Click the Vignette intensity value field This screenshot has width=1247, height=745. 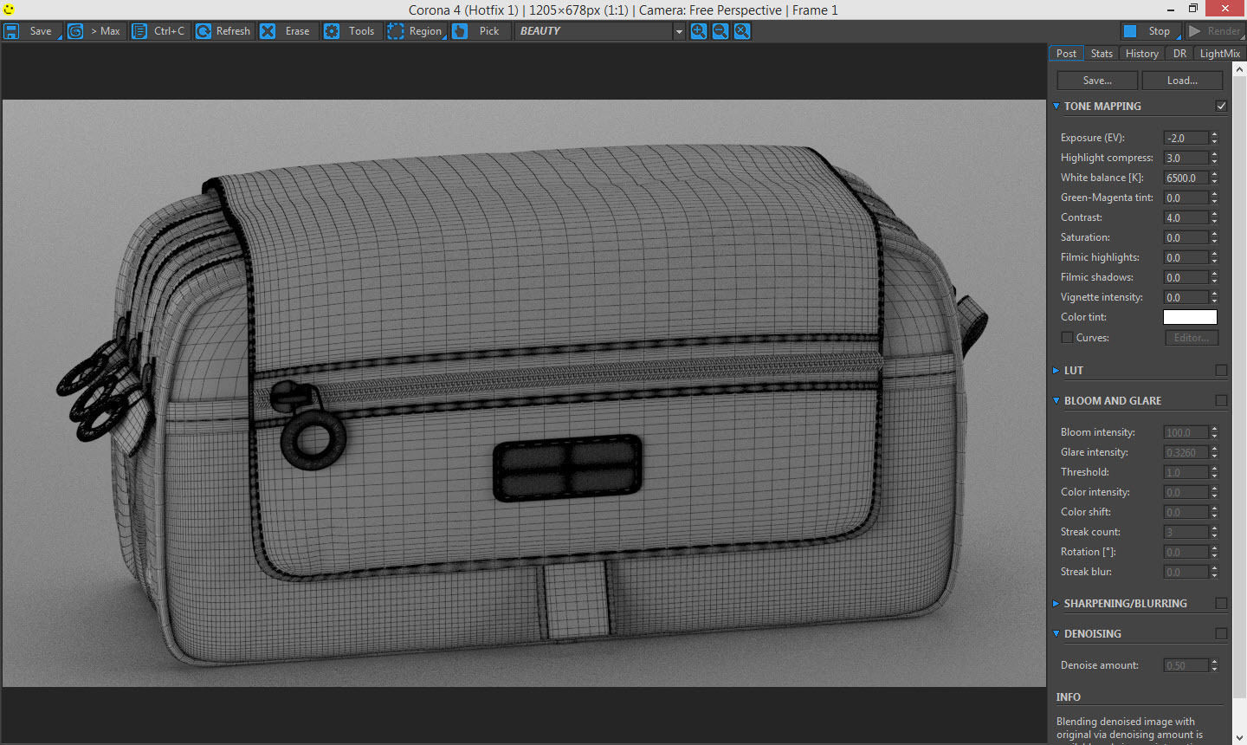[1186, 297]
